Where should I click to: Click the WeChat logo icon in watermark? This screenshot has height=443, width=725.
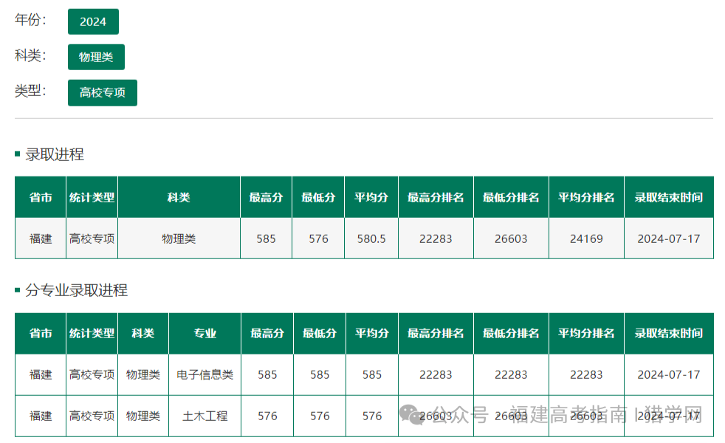tap(411, 414)
